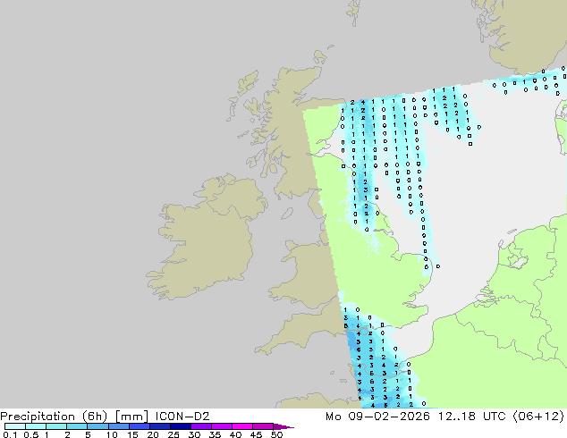The height and width of the screenshot is (438, 567).
Task: Click the 45–50 mm legend color swatch
Action: (x=263, y=426)
